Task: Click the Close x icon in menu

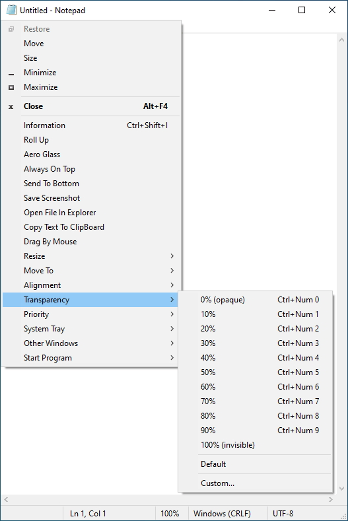Action: (x=11, y=107)
